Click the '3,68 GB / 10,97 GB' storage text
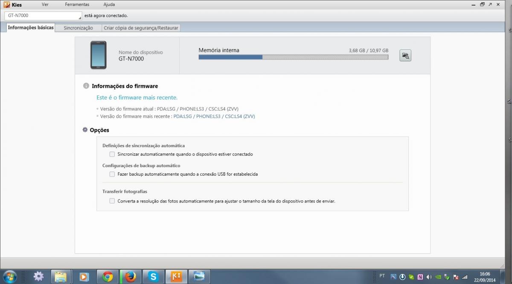This screenshot has width=512, height=284. point(369,50)
